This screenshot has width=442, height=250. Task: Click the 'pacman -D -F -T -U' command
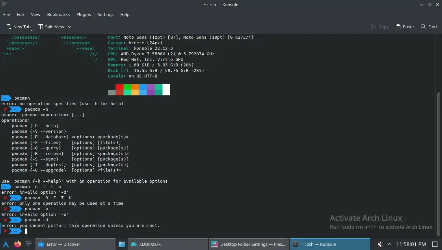(48, 198)
